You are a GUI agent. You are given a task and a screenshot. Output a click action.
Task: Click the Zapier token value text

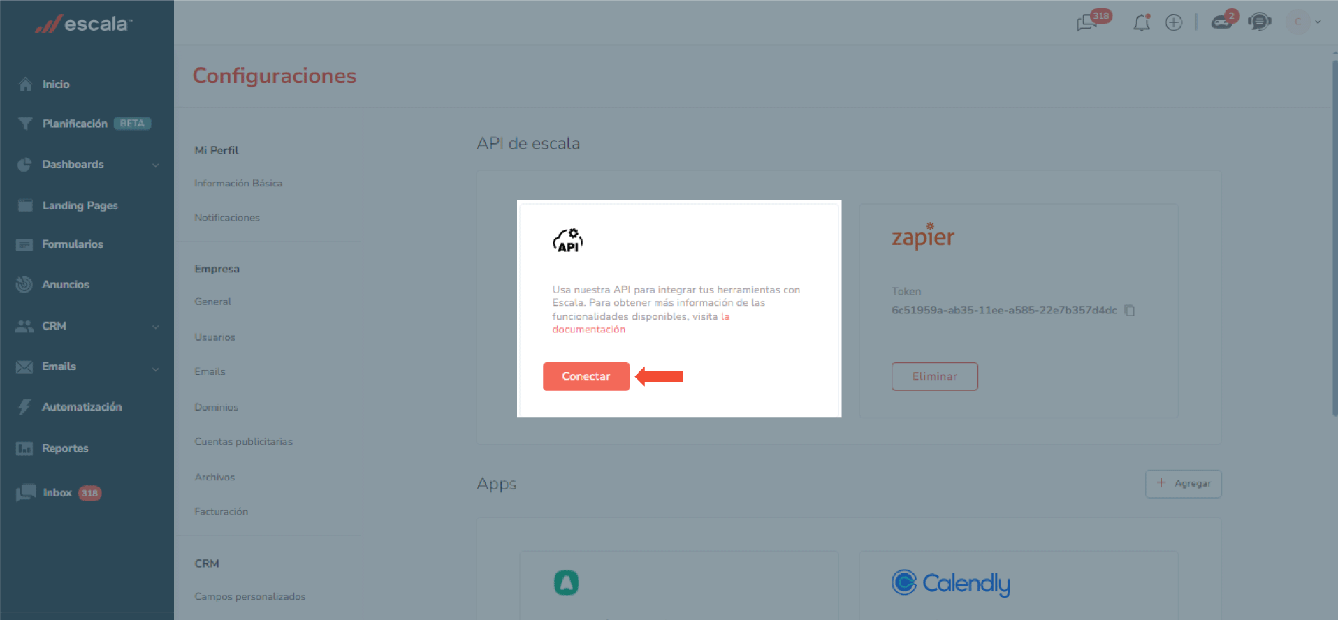pos(1004,310)
